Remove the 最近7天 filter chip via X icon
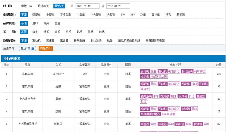The height and width of the screenshot is (132, 226). tap(33, 49)
